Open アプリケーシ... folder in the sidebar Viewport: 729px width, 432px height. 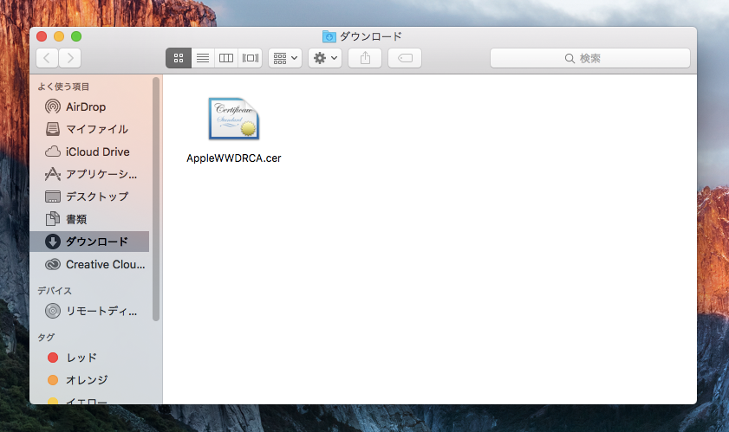[89, 174]
